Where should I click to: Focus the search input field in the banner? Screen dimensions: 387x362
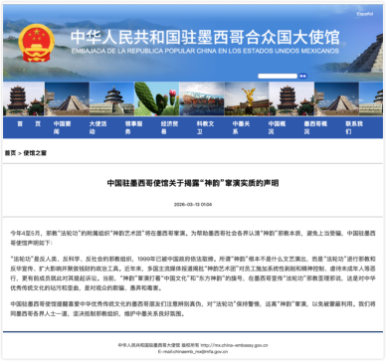tap(278, 77)
